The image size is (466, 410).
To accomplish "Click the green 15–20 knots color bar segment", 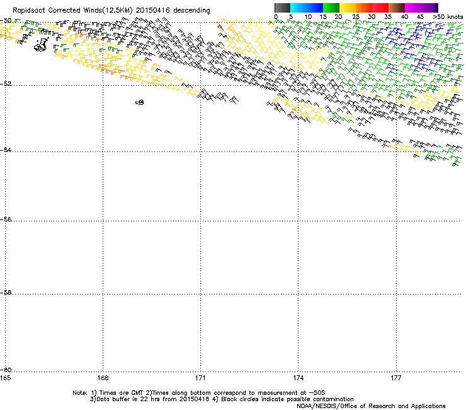I will coord(331,8).
